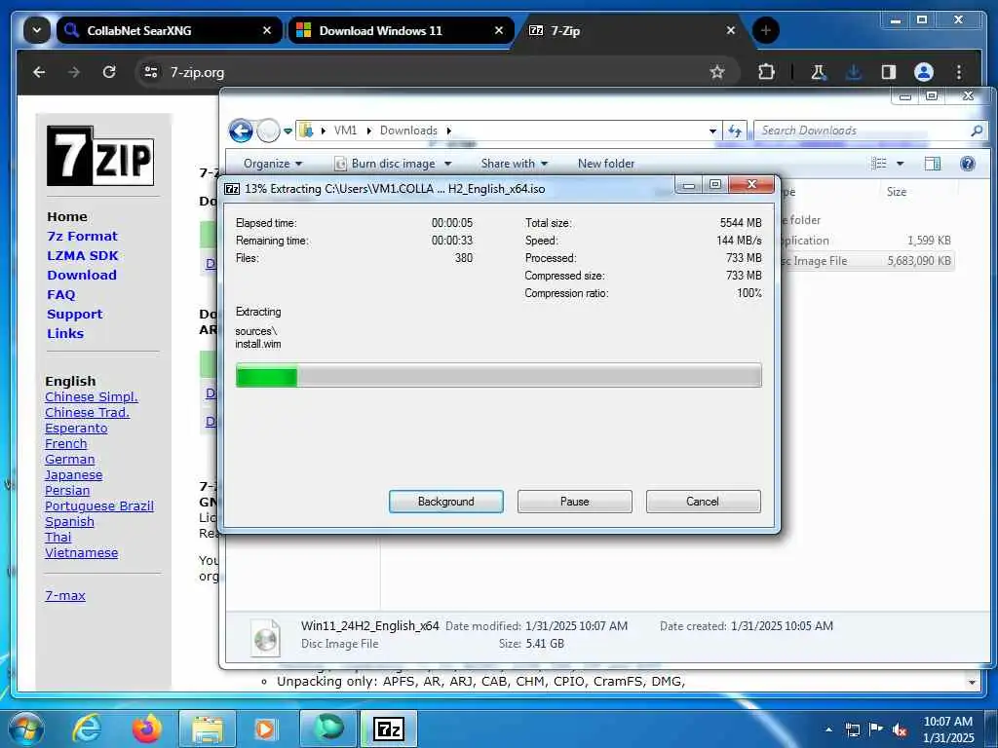The height and width of the screenshot is (748, 998).
Task: Open the Download link in the sidebar
Action: (82, 275)
